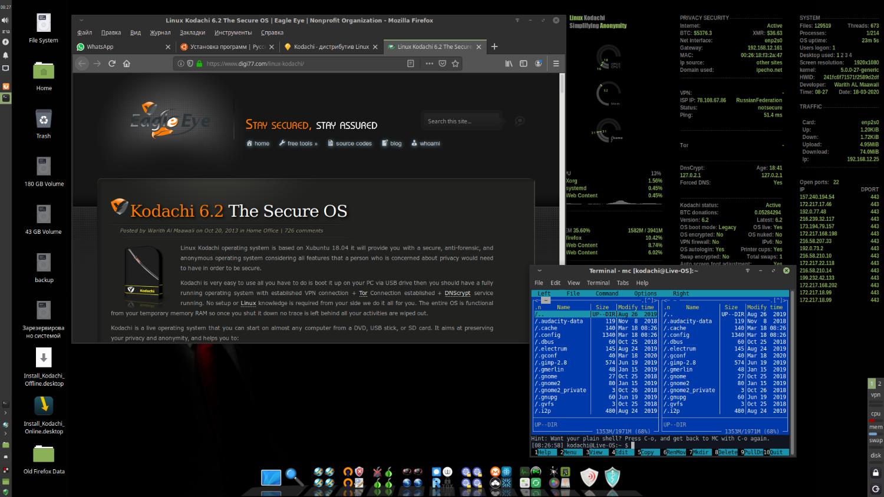Open Terminal File menu
Screen dimensions: 884x497
tap(539, 283)
